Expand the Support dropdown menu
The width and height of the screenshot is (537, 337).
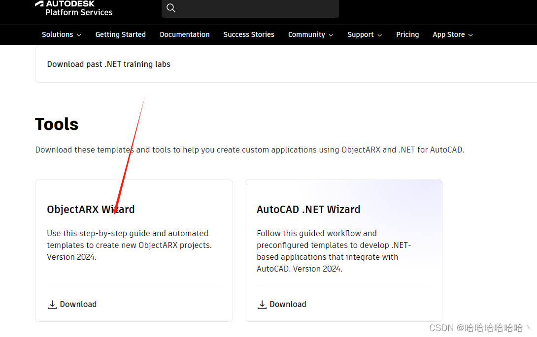(x=365, y=34)
